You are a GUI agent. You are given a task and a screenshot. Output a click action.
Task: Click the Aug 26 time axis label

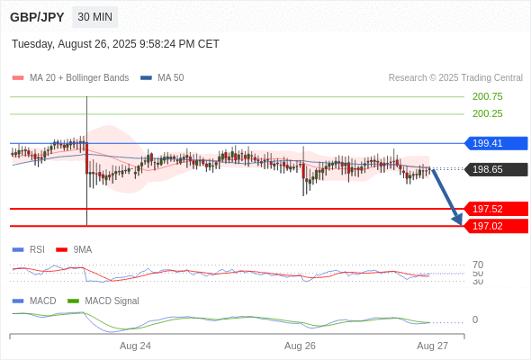[300, 346]
